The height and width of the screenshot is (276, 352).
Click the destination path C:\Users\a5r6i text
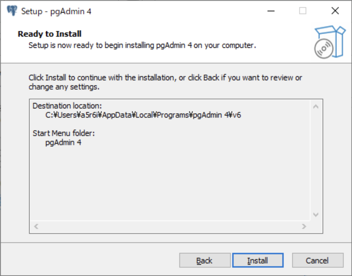(x=143, y=115)
